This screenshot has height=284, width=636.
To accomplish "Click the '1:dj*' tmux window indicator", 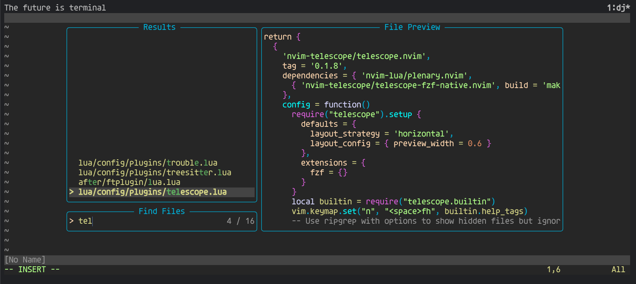I will [x=619, y=8].
